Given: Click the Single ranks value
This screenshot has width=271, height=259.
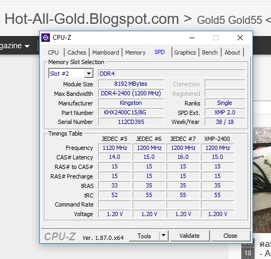Looking at the screenshot, I should point(225,103).
